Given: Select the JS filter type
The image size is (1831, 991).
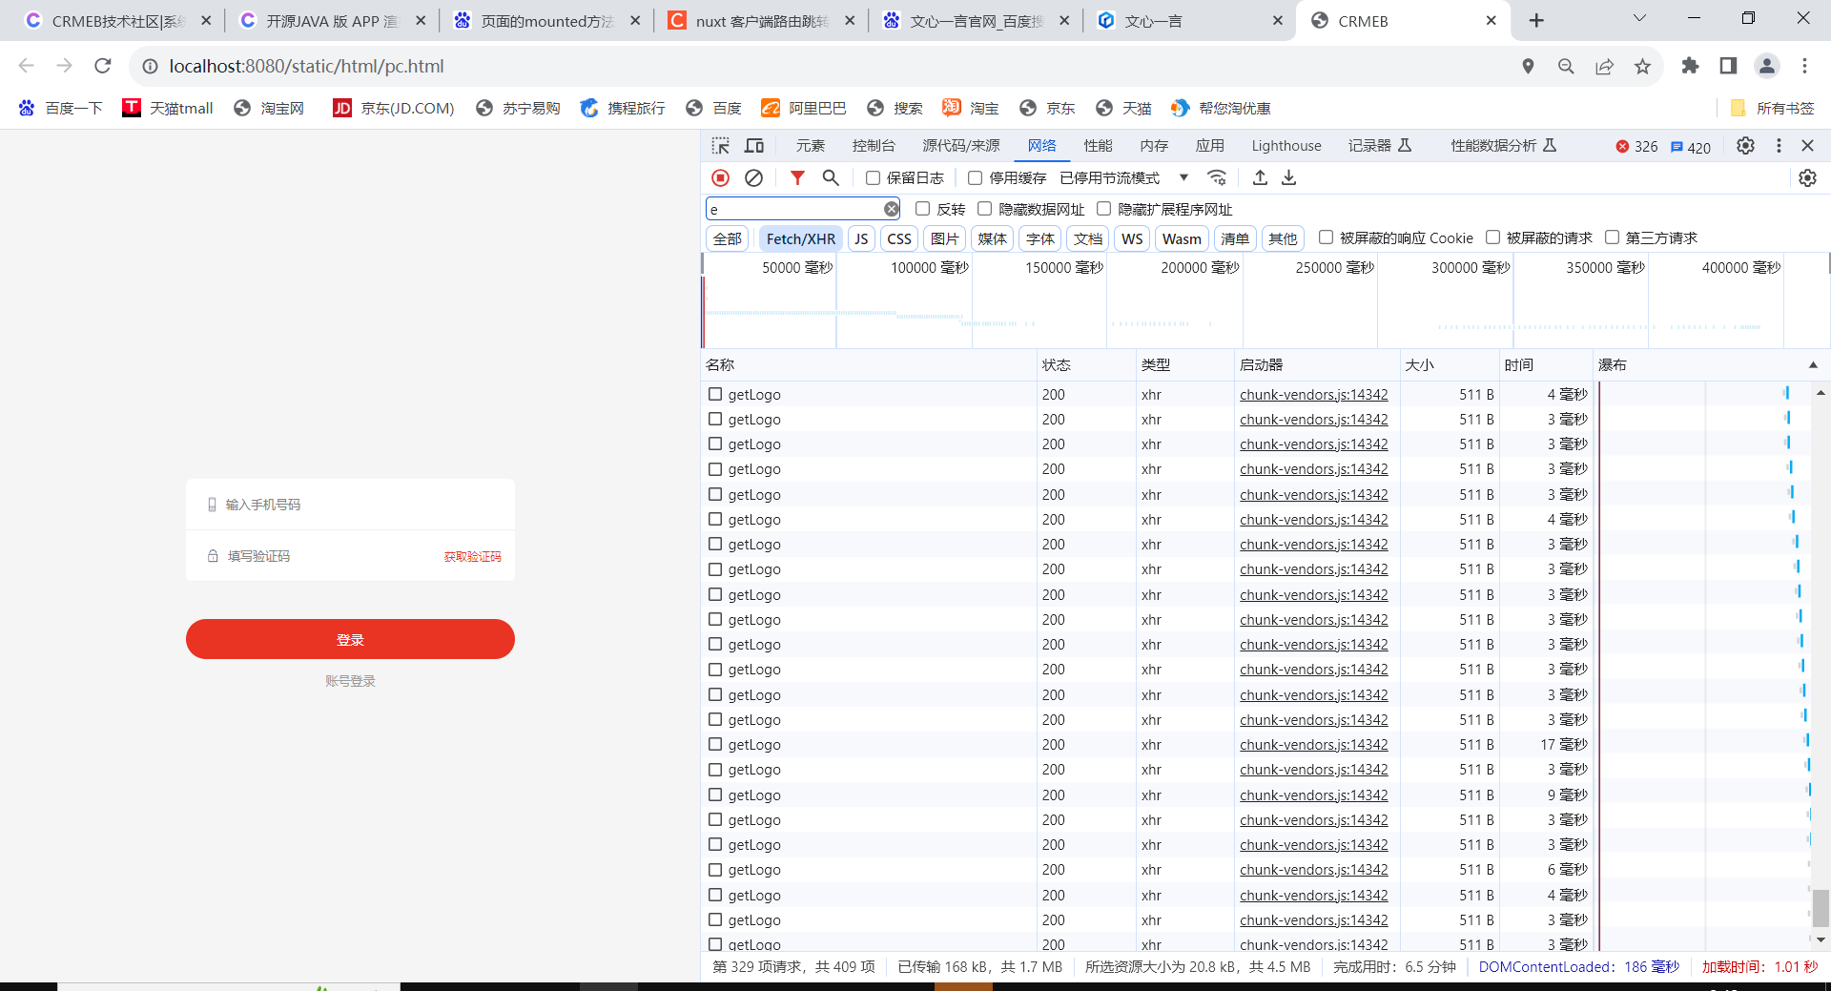Looking at the screenshot, I should coord(861,238).
